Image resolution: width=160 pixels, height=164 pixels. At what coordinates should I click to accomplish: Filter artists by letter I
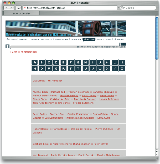(93, 62)
